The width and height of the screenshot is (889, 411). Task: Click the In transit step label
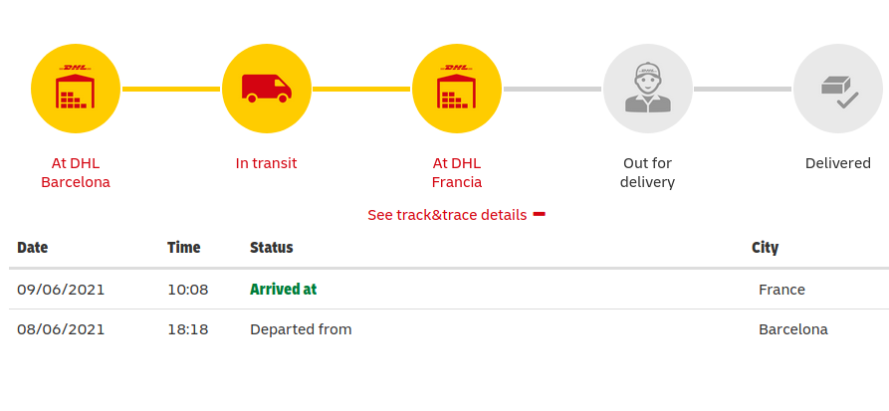[x=266, y=163]
